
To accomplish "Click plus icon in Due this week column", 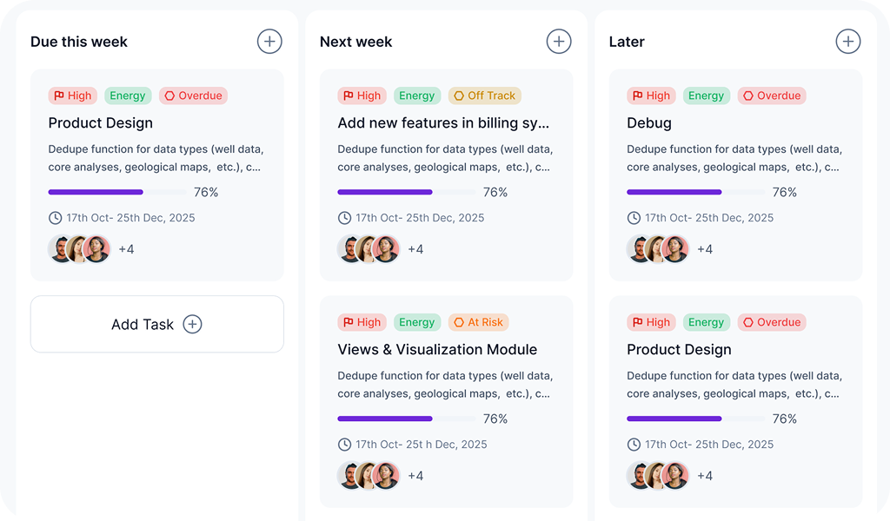I will [269, 41].
